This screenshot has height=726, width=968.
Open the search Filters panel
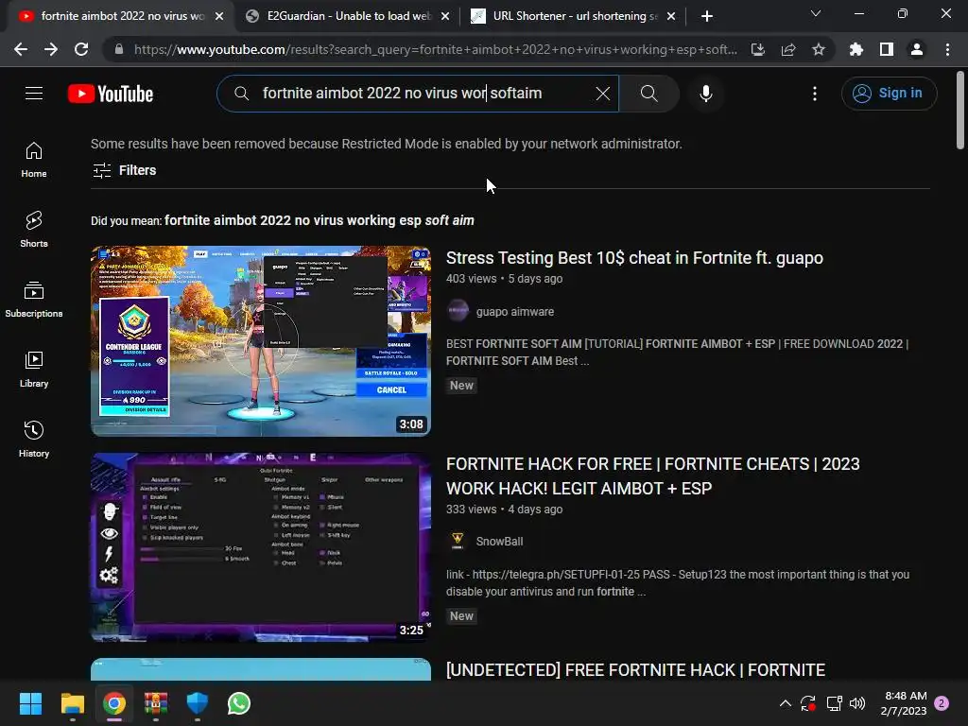pos(124,170)
